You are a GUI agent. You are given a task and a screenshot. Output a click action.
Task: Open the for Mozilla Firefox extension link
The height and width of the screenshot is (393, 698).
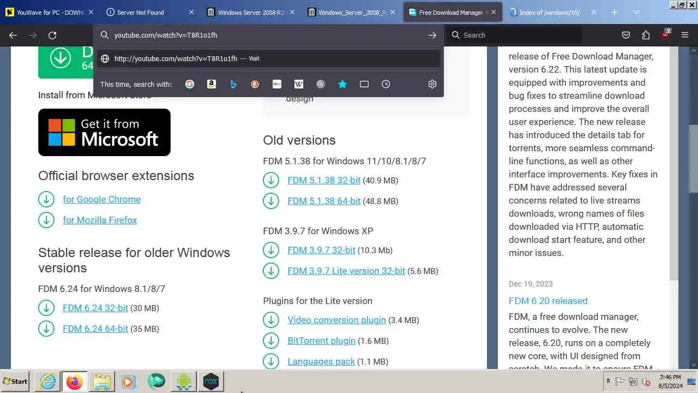(x=100, y=220)
